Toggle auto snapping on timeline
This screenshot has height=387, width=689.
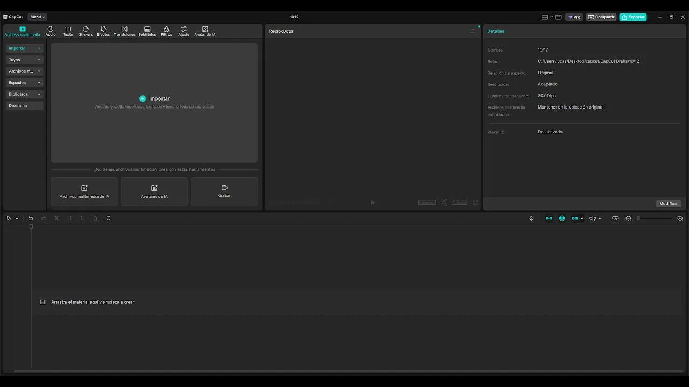562,218
